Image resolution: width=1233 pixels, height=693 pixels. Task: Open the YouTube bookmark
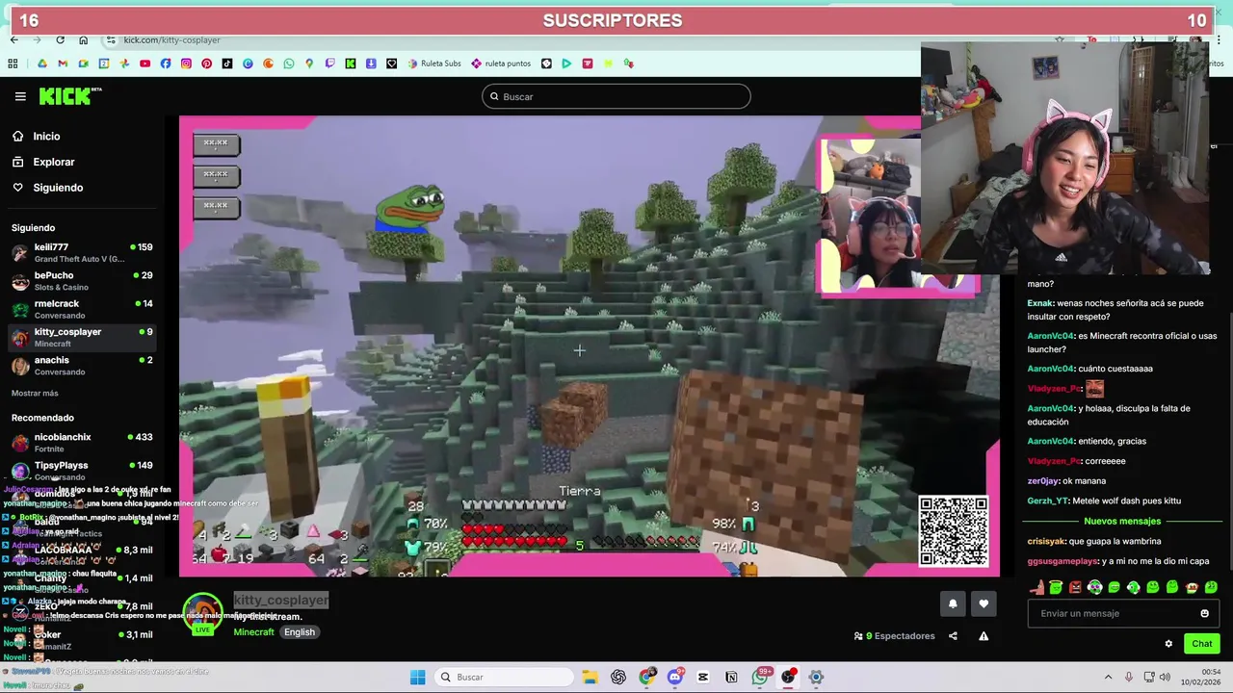pyautogui.click(x=144, y=64)
